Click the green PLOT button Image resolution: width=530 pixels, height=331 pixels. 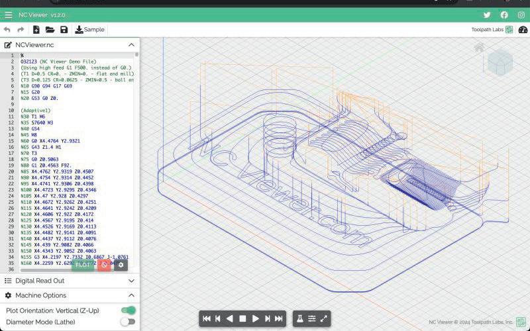click(x=83, y=265)
